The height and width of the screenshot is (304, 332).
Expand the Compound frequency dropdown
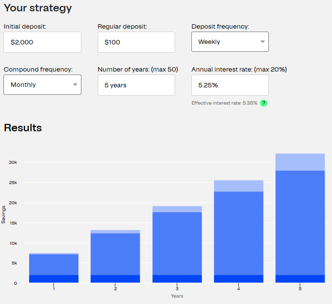(x=42, y=85)
